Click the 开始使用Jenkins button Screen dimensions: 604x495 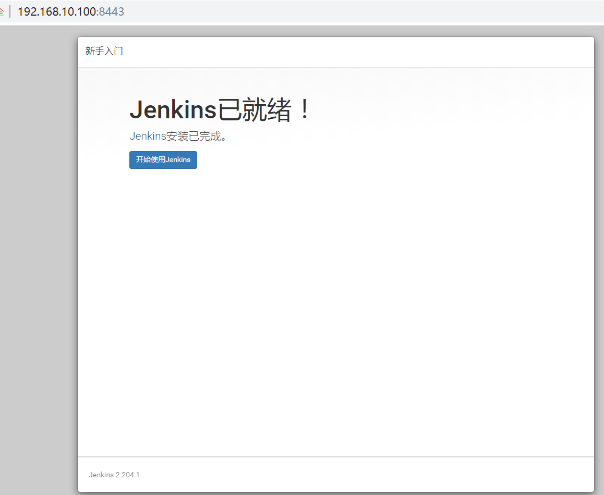click(x=163, y=160)
